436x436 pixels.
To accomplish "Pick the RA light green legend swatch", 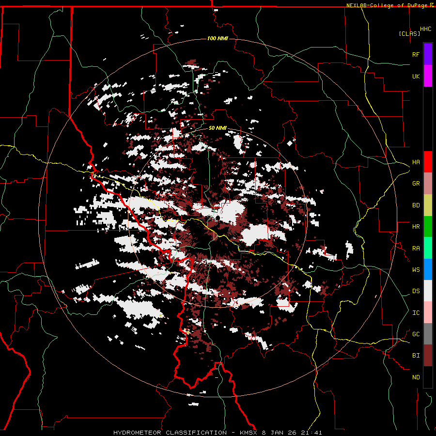I will click(428, 248).
